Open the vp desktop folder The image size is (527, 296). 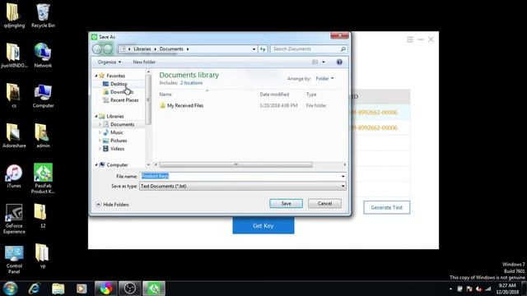click(42, 256)
